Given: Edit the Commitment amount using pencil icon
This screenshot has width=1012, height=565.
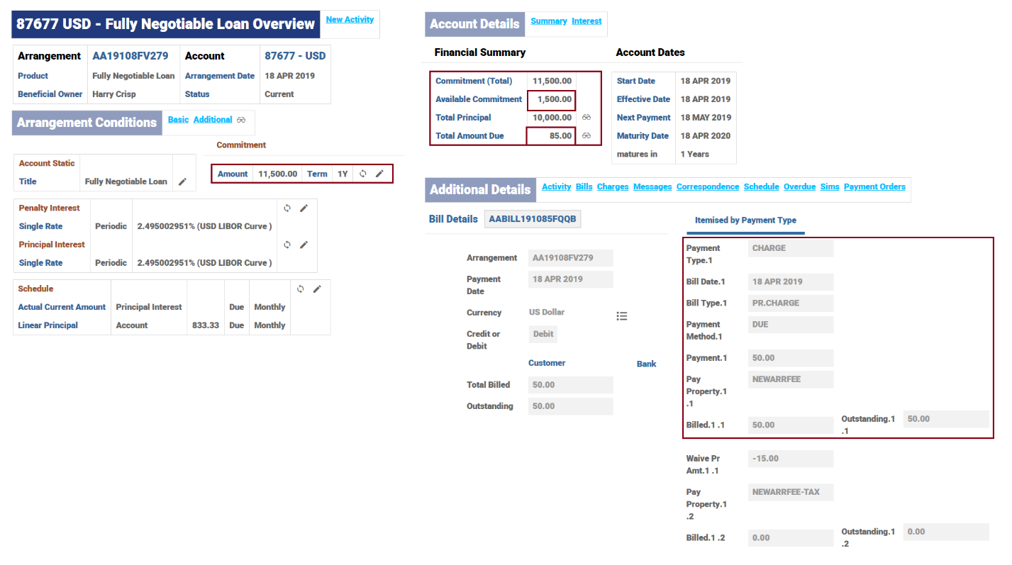Looking at the screenshot, I should click(x=379, y=174).
